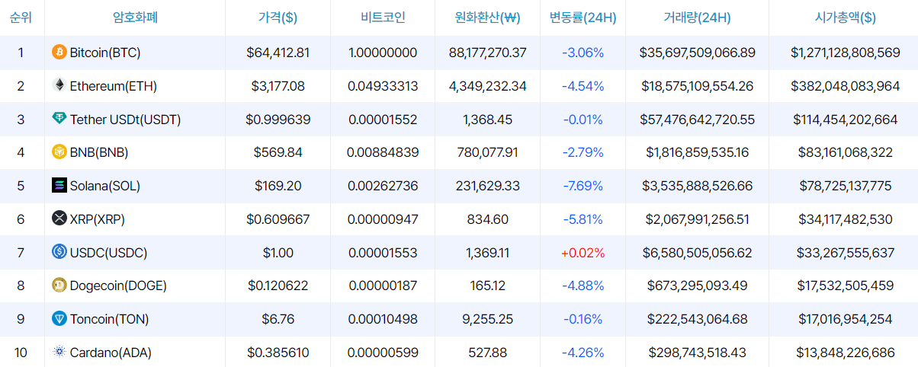This screenshot has width=918, height=367.
Task: Select Solana won value 231,629.33
Action: [x=488, y=186]
